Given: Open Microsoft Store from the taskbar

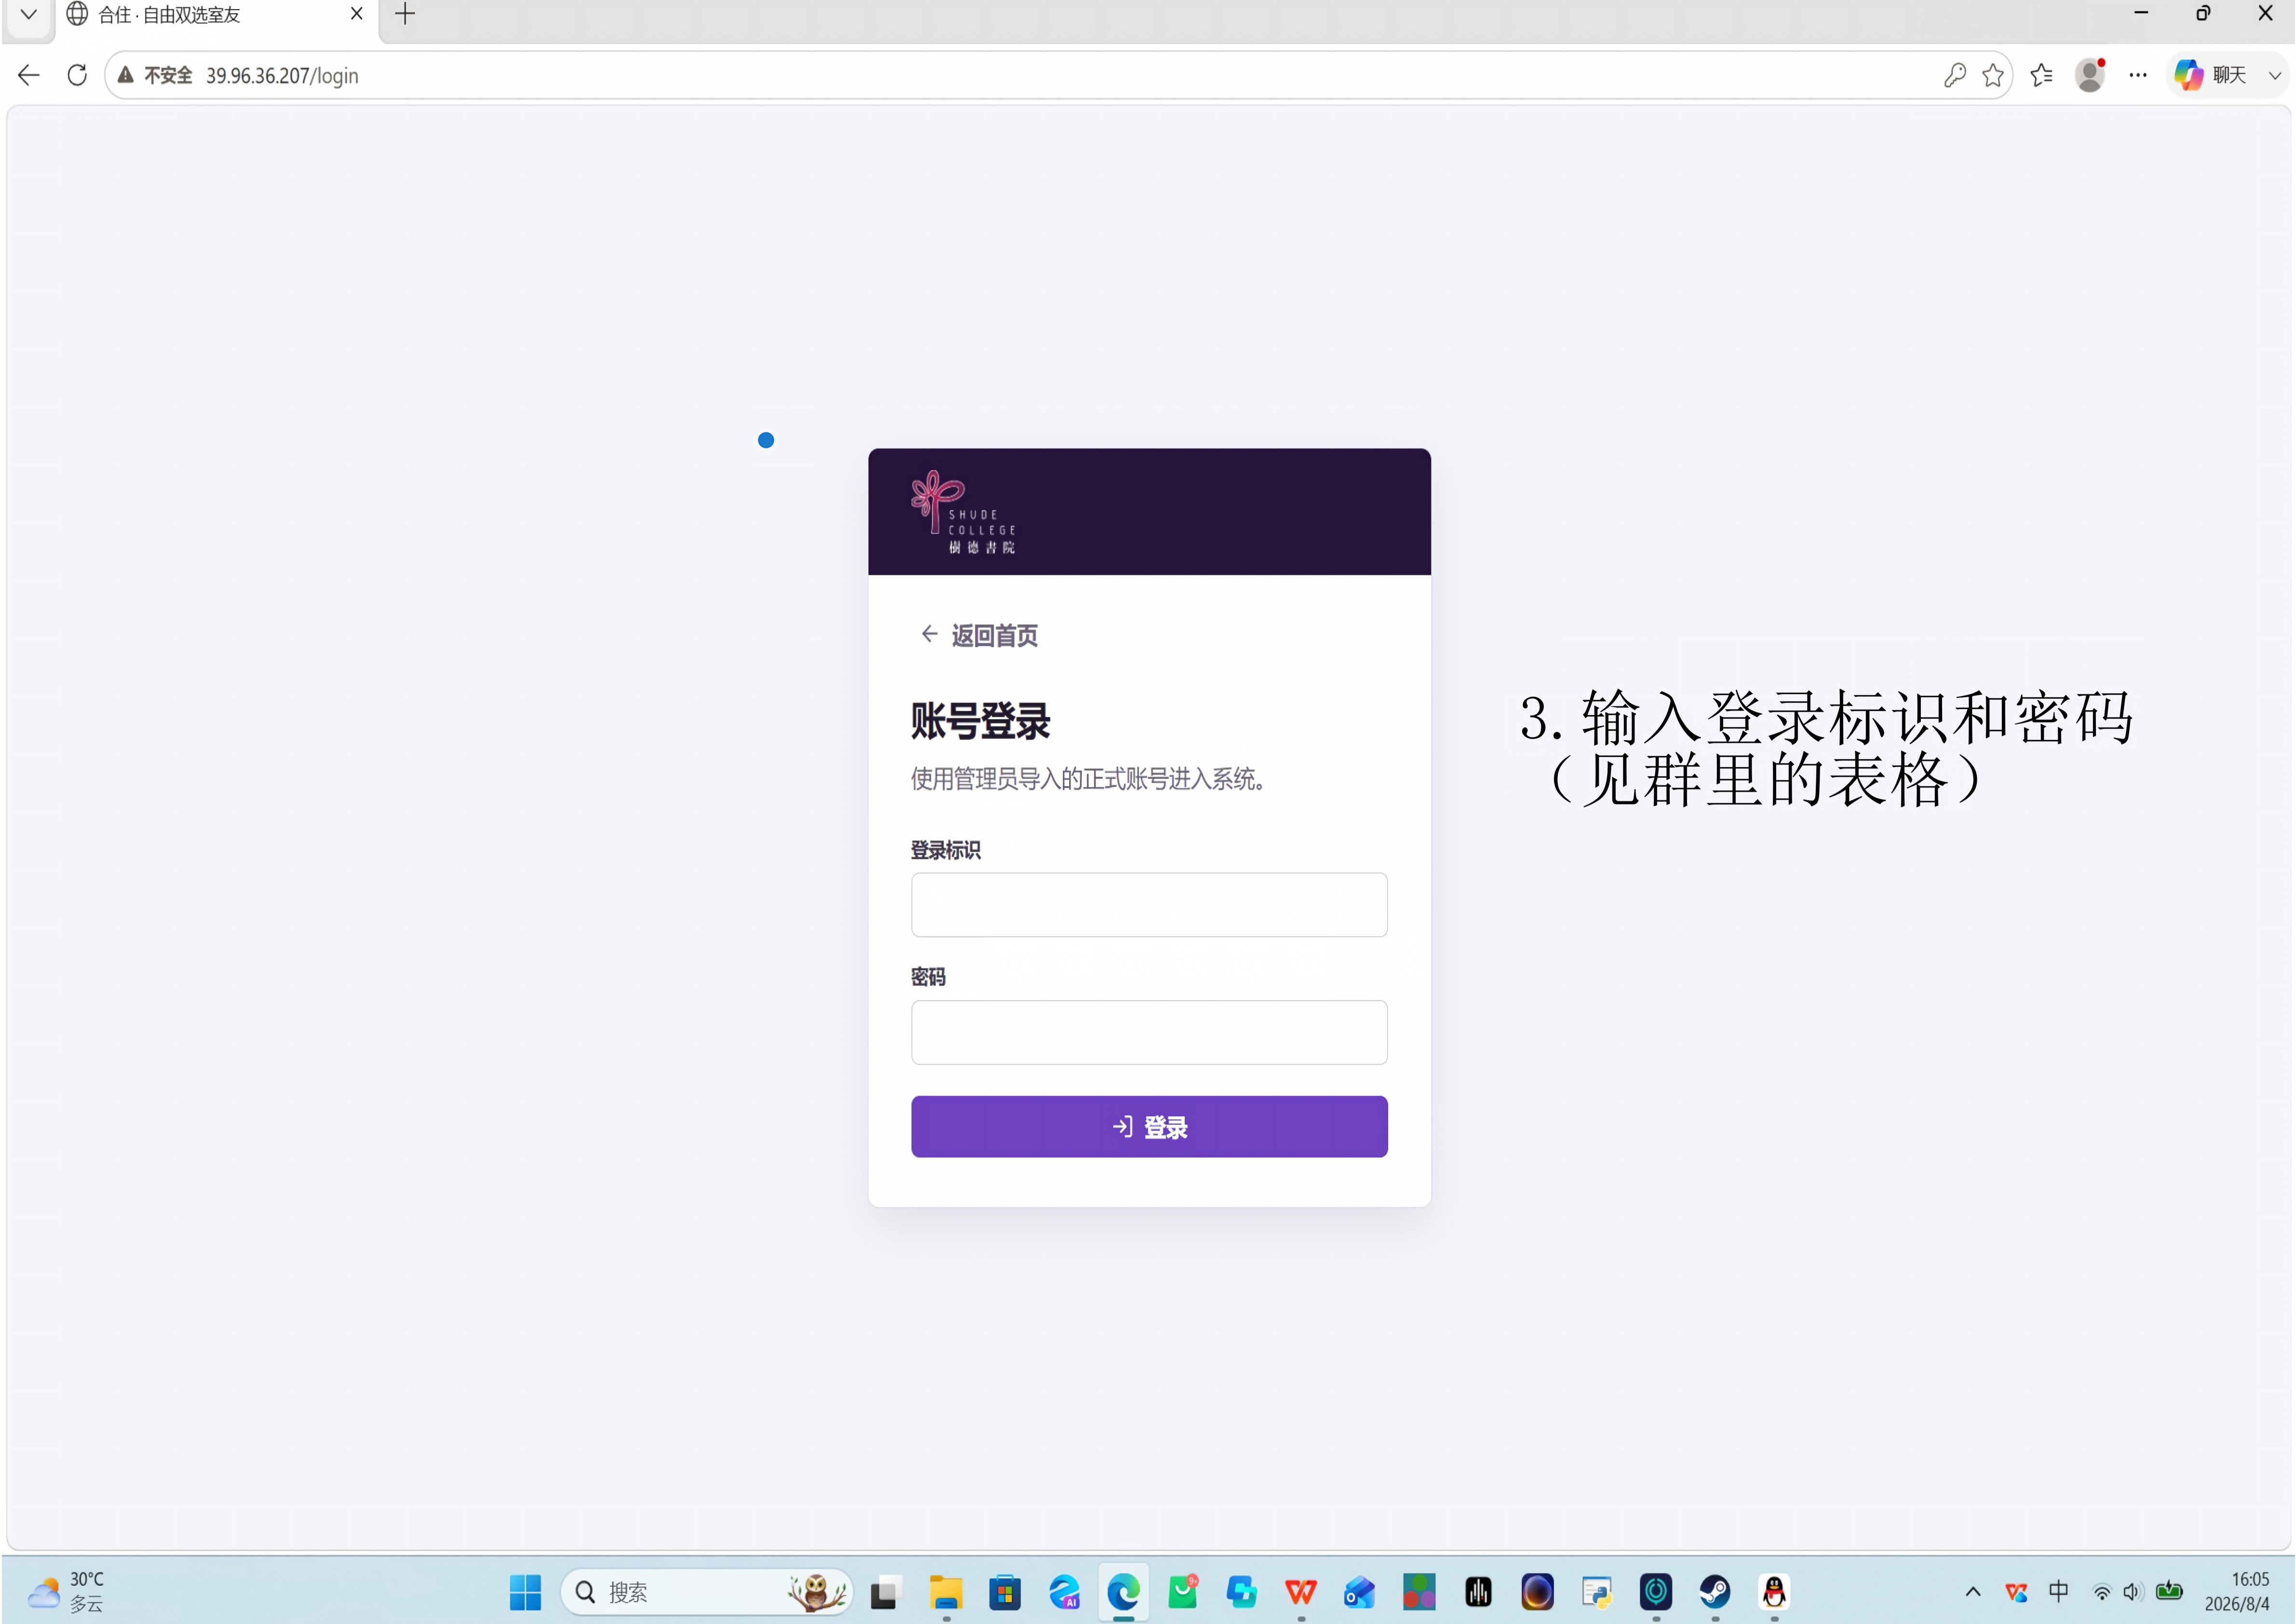Looking at the screenshot, I should (x=1004, y=1592).
